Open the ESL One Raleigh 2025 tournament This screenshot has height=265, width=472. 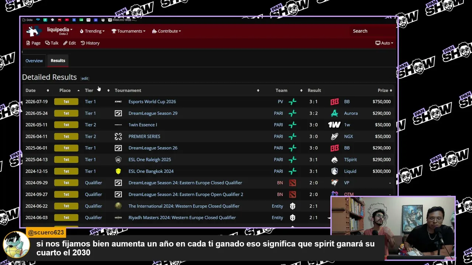point(150,160)
